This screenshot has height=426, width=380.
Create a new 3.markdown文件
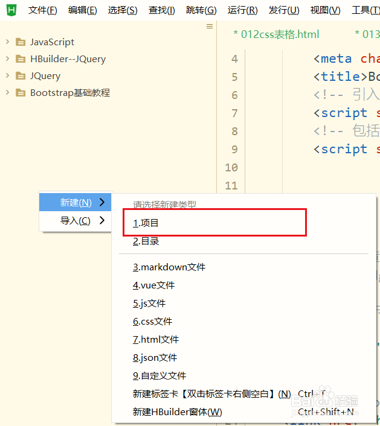(169, 267)
